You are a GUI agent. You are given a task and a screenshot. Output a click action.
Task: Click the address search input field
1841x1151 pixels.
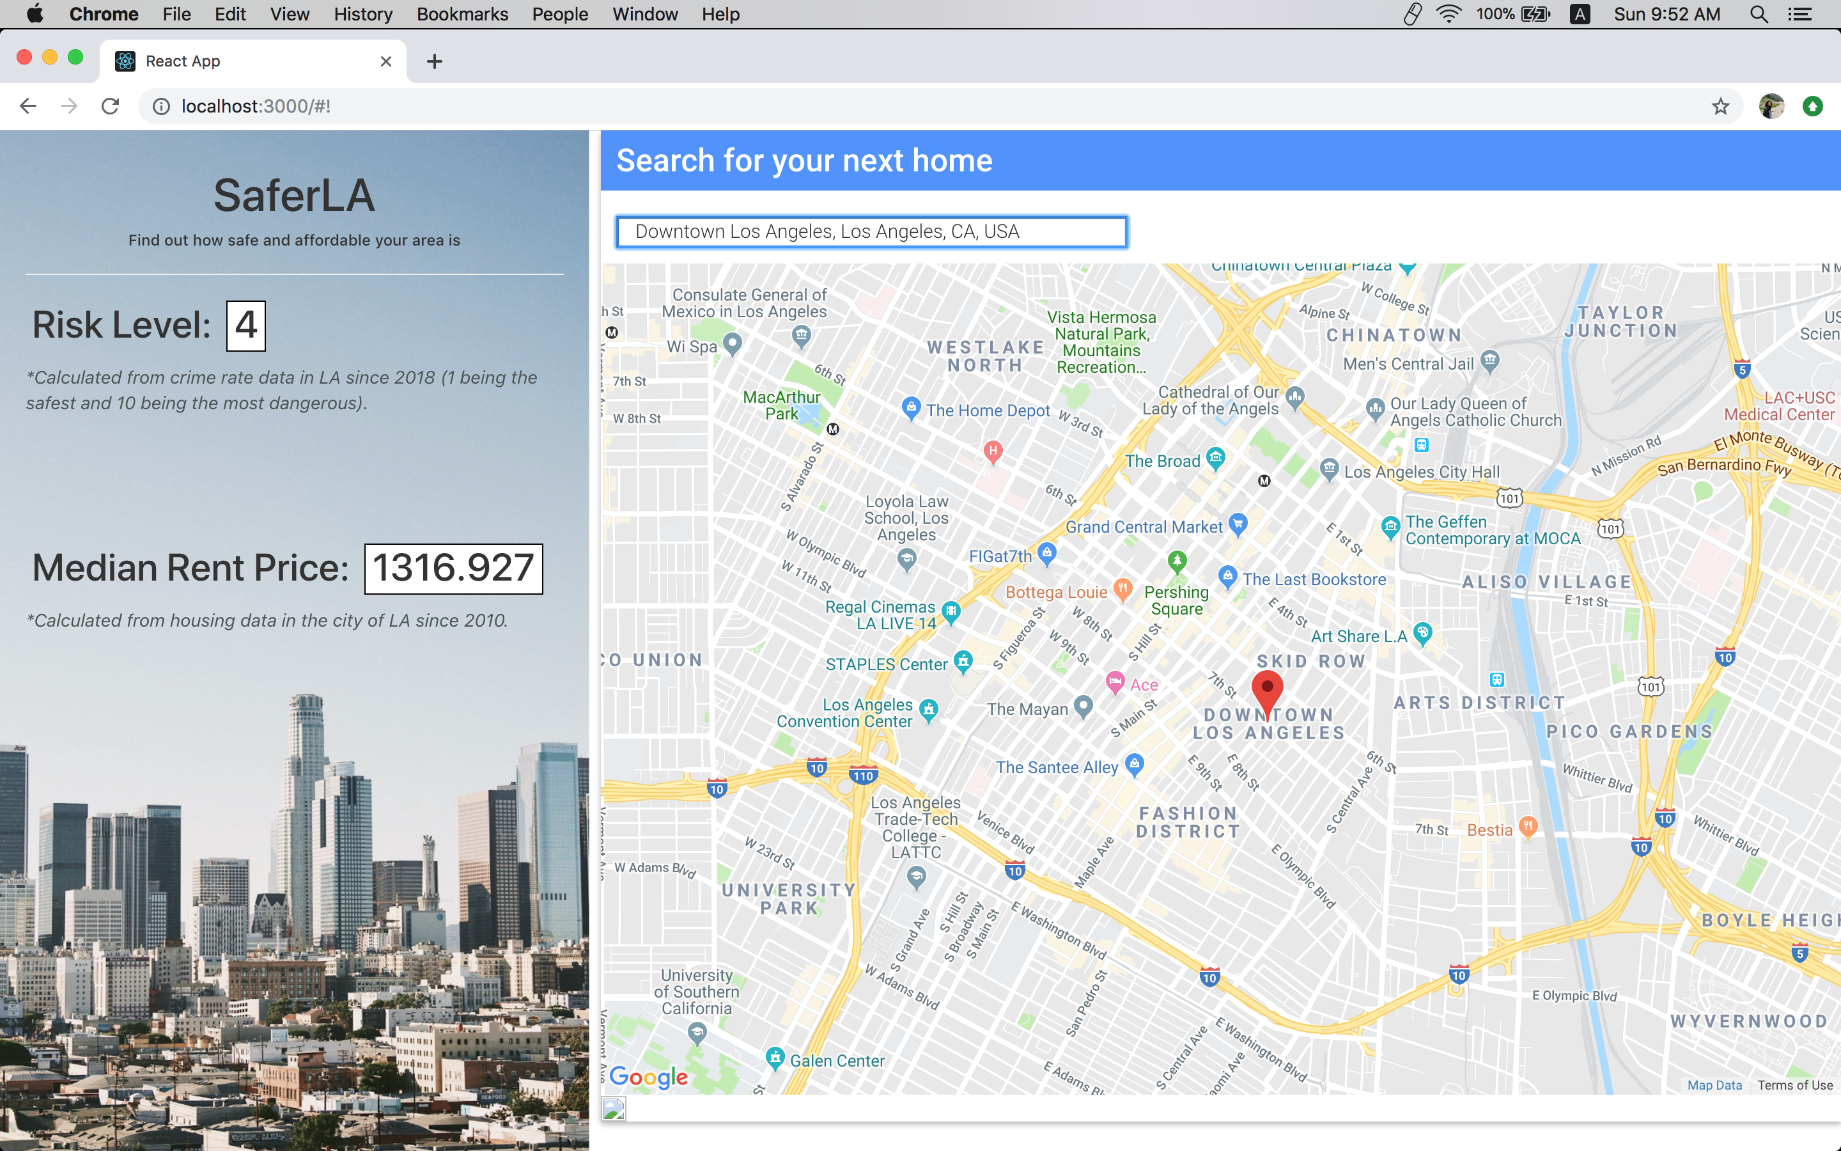click(871, 231)
